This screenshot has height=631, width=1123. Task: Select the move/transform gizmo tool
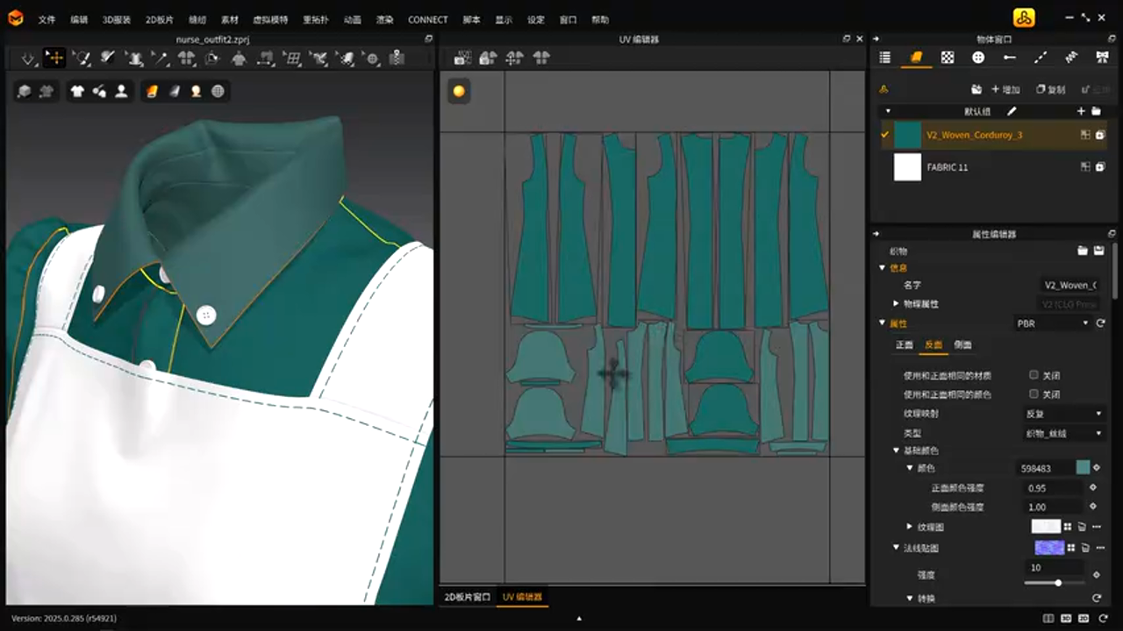(x=54, y=58)
